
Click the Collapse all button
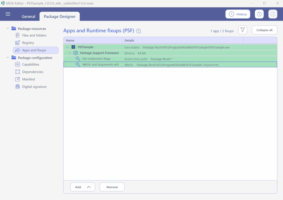[264, 30]
